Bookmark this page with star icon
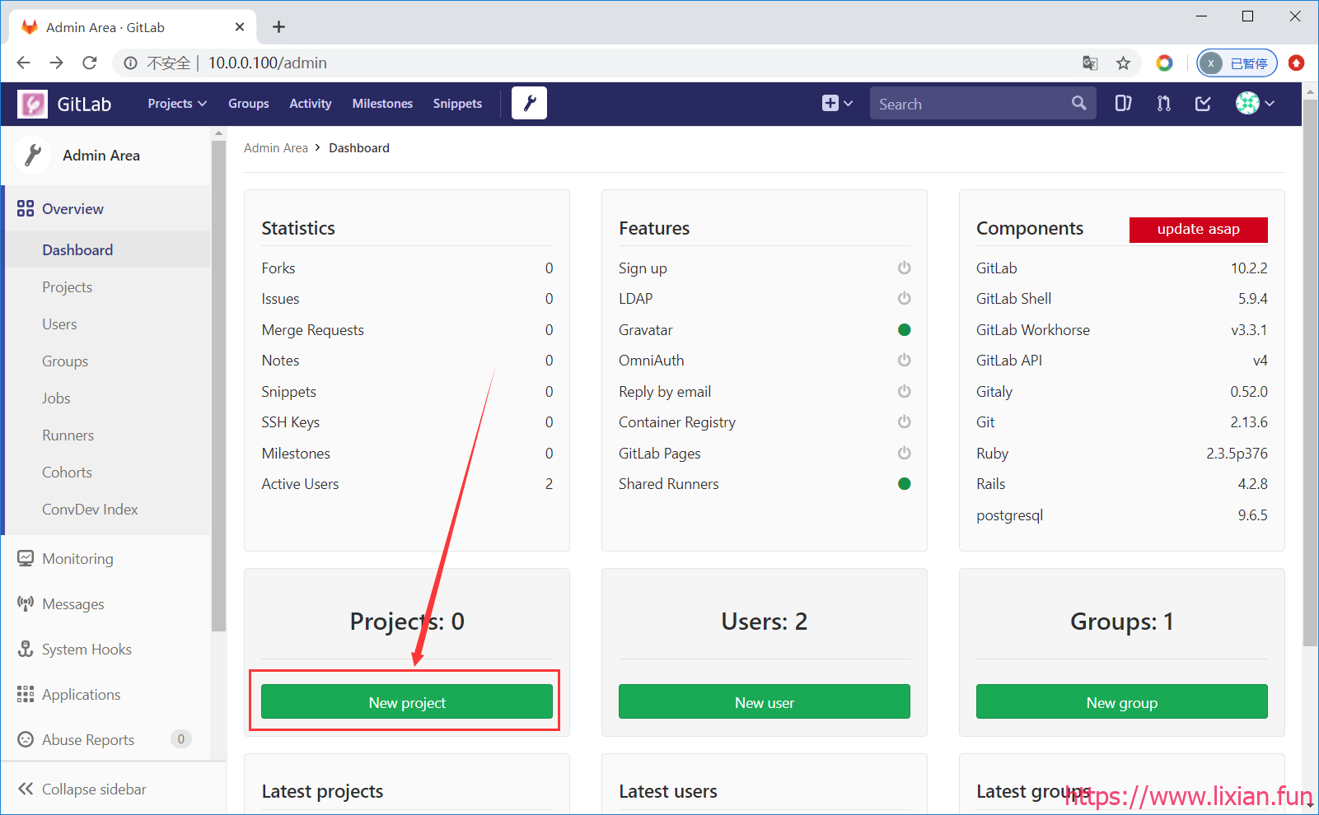The image size is (1319, 815). pyautogui.click(x=1123, y=63)
